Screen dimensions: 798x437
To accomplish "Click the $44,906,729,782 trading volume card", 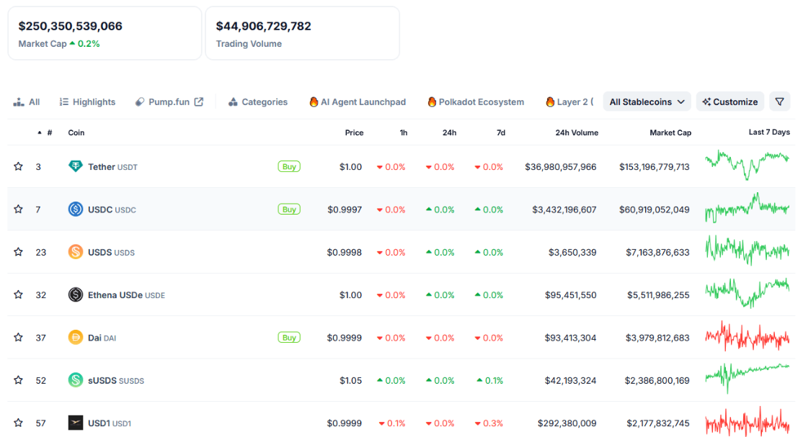I will pyautogui.click(x=302, y=33).
